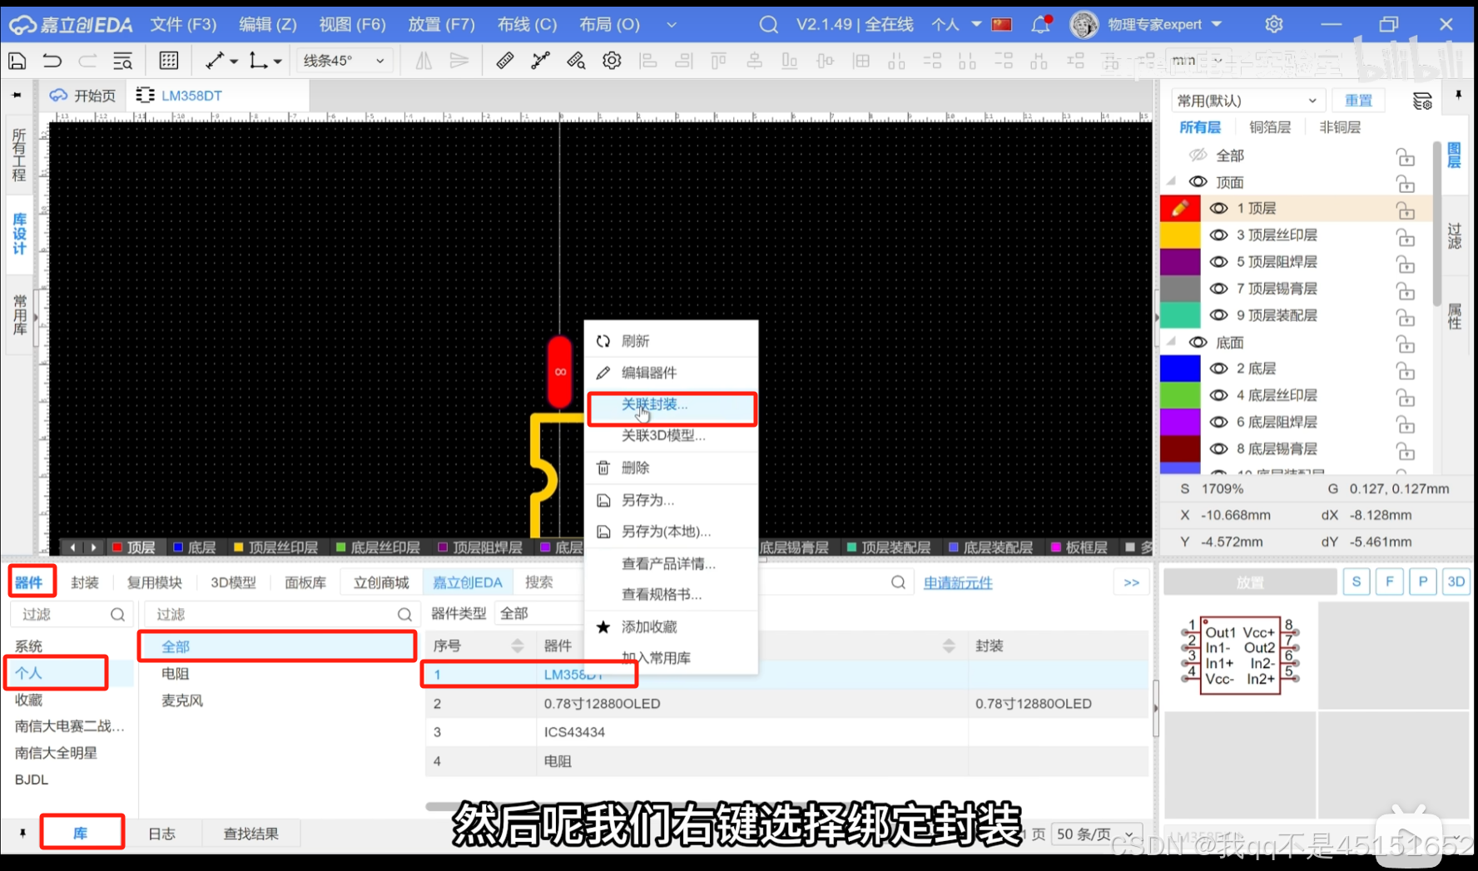1478x871 pixels.
Task: Click the left 过滤 filter input
Action: 72,614
